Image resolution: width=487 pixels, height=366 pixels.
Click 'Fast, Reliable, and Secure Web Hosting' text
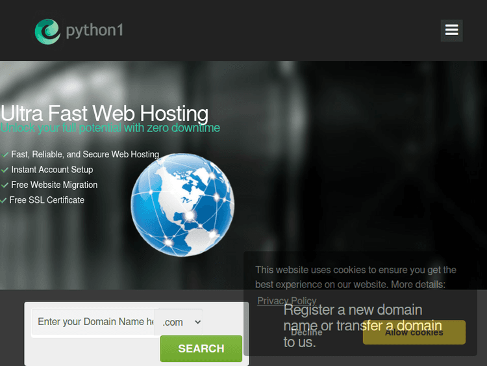click(85, 154)
